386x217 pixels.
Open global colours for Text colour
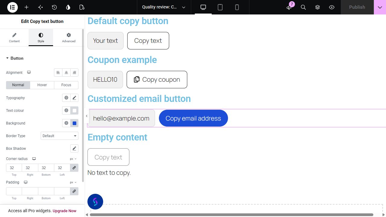pyautogui.click(x=66, y=111)
